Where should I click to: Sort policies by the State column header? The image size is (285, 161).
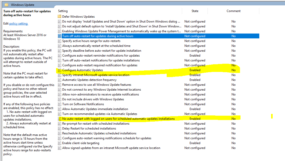195,11
